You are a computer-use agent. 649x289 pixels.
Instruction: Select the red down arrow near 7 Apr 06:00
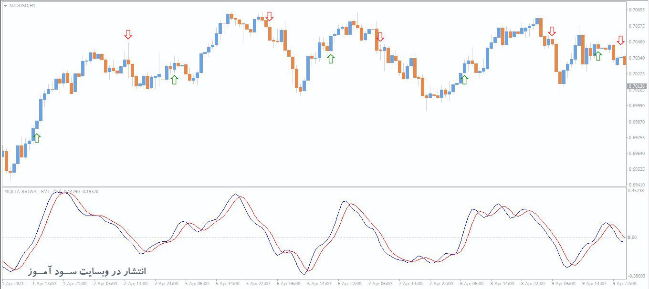[380, 37]
